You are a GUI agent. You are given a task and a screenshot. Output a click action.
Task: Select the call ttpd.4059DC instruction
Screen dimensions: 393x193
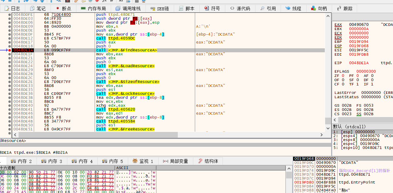click(116, 38)
